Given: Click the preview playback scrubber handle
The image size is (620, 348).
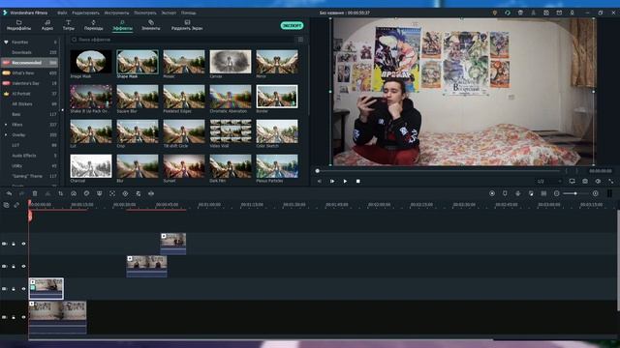Looking at the screenshot, I should coord(317,171).
